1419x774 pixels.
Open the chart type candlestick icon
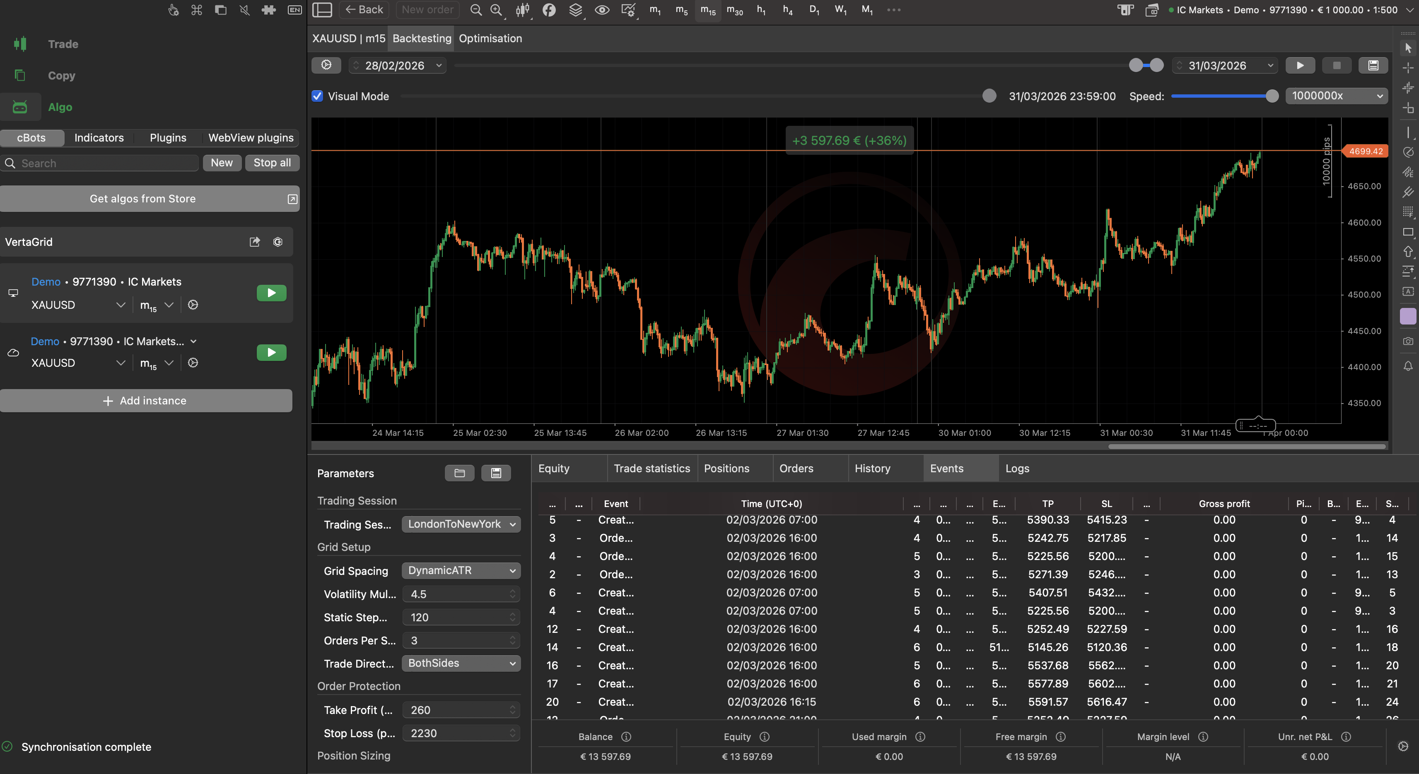(x=522, y=10)
